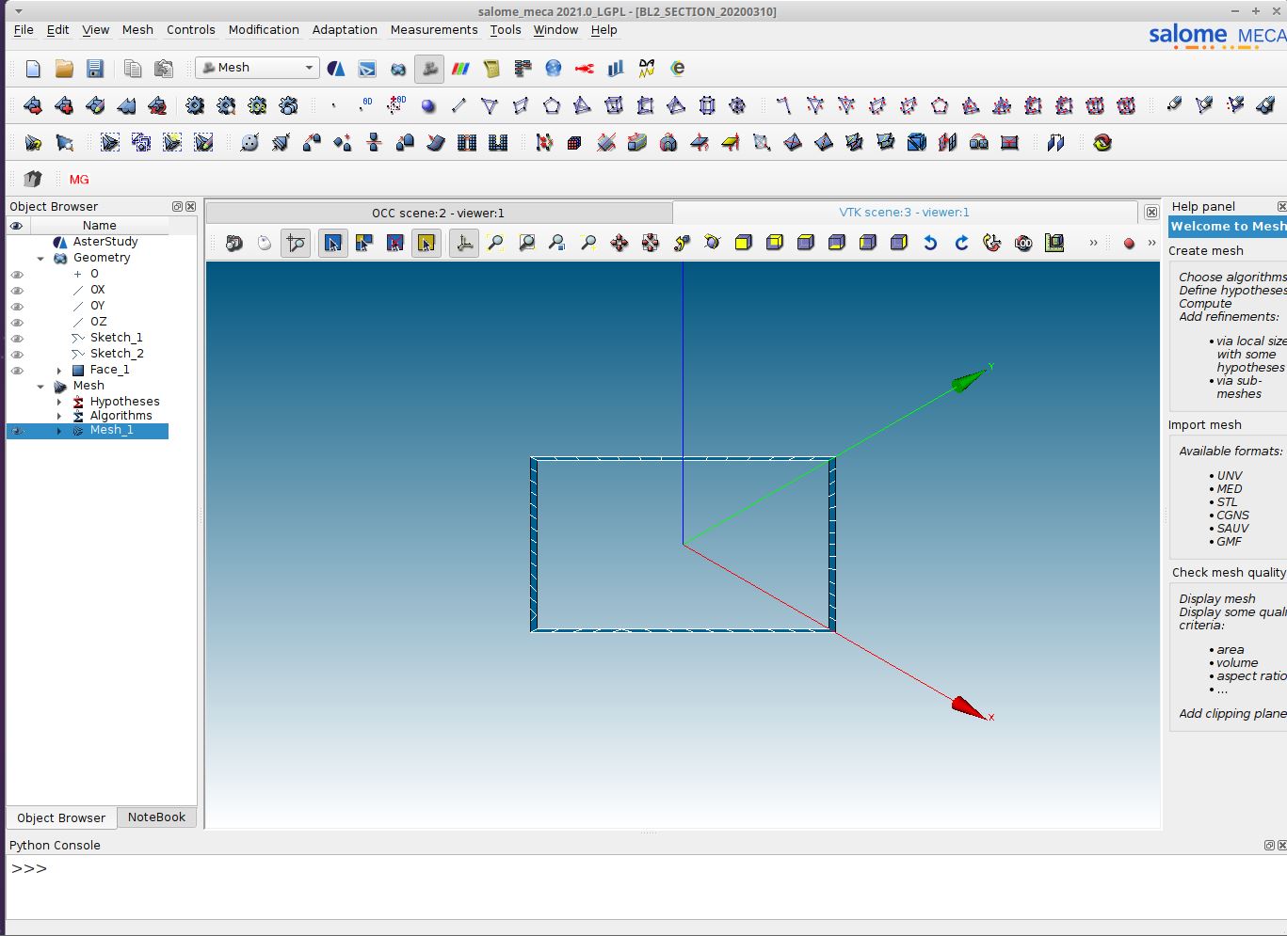Click the Panning crossed-arrows icon
The image size is (1287, 936).
tap(619, 243)
